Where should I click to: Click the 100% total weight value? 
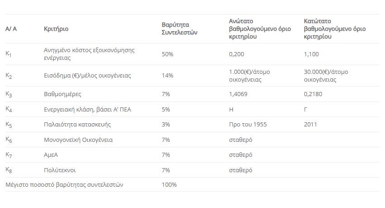[169, 184]
